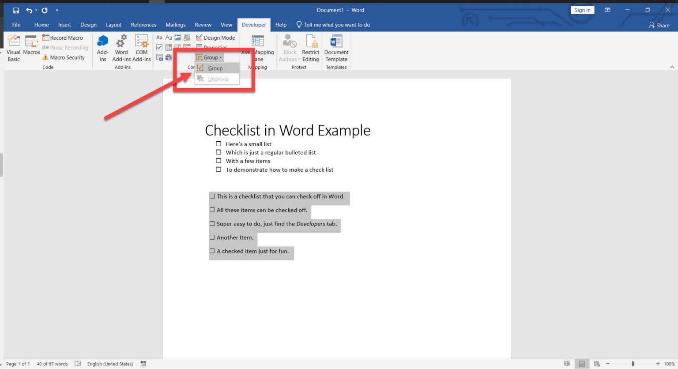The image size is (678, 369).
Task: Select Group from the open dropdown
Action: pos(215,68)
